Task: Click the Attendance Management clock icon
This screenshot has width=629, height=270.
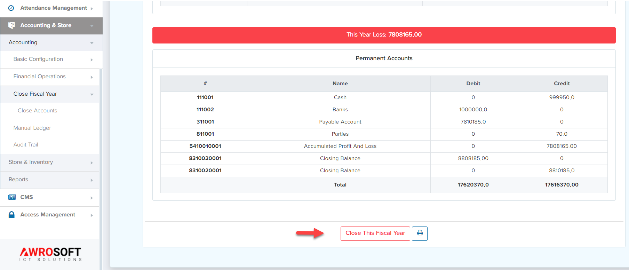Action: pyautogui.click(x=11, y=8)
